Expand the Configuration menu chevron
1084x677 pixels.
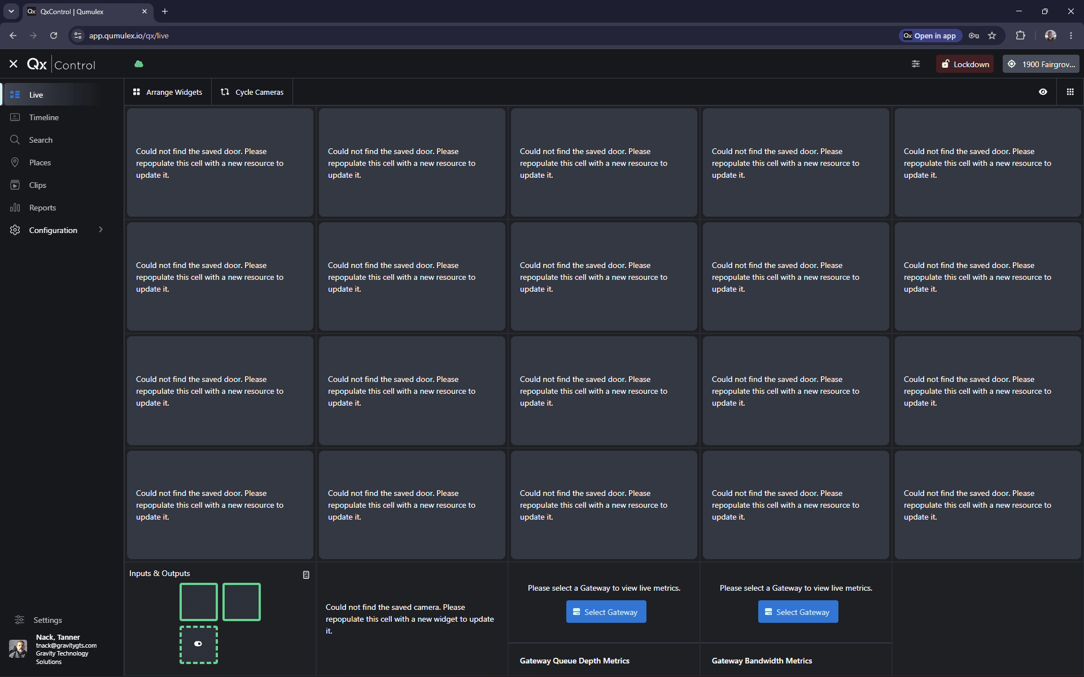pos(101,230)
